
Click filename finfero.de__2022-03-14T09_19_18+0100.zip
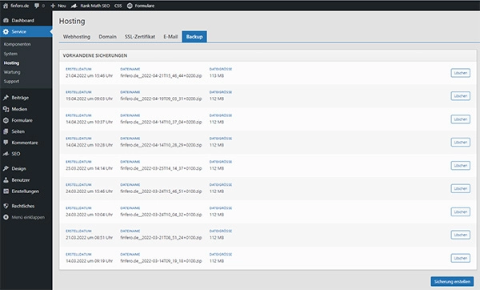pyautogui.click(x=161, y=261)
